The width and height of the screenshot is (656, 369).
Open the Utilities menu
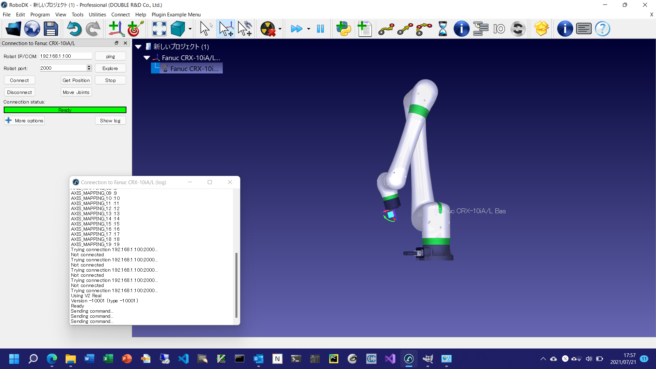click(97, 14)
